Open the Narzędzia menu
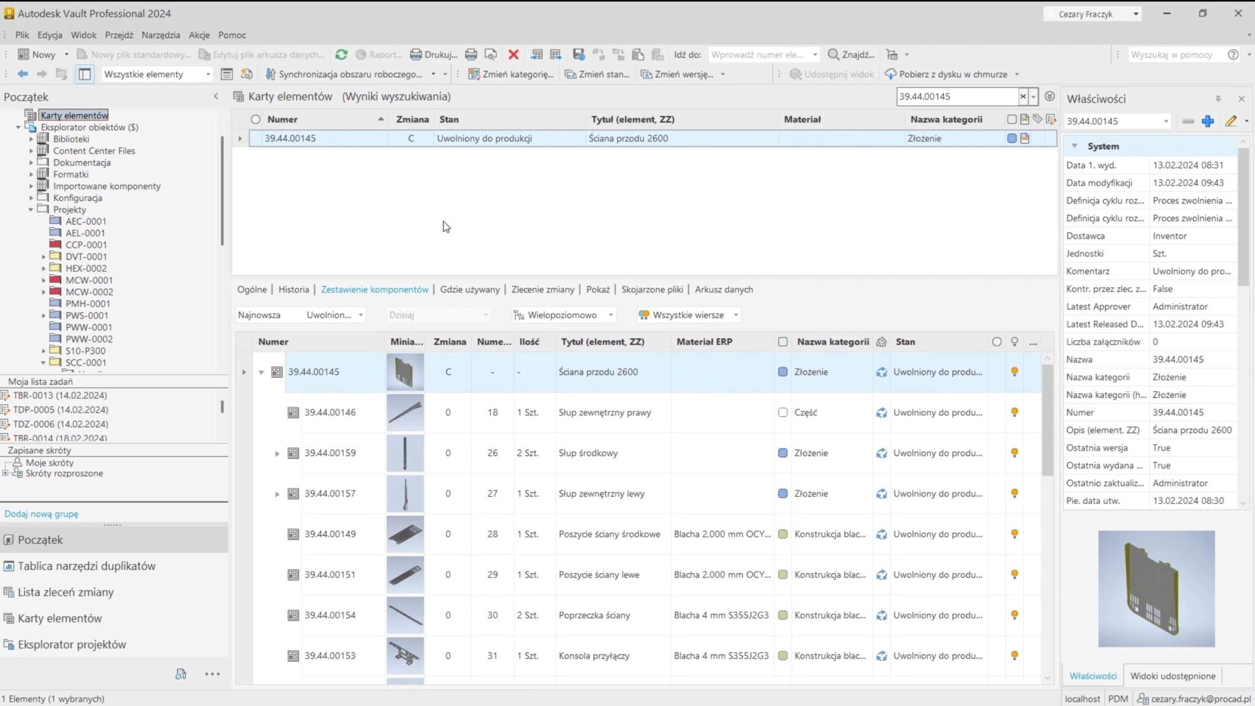The image size is (1255, 706). [x=160, y=35]
